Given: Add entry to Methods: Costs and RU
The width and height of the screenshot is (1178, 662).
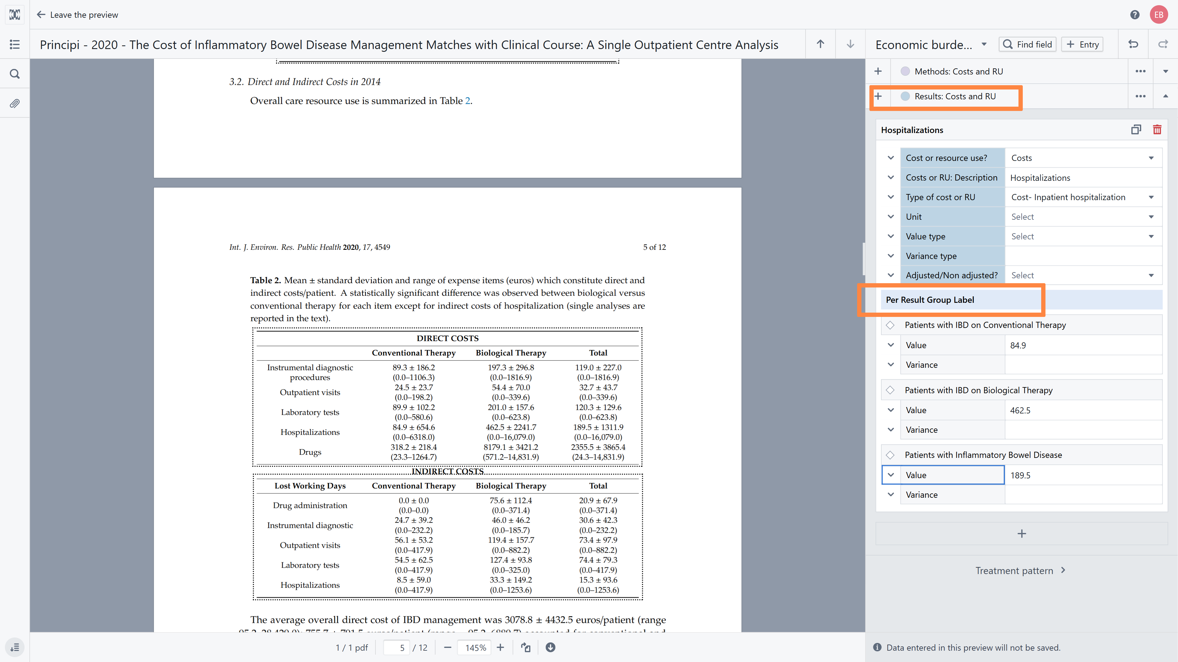Looking at the screenshot, I should [878, 71].
